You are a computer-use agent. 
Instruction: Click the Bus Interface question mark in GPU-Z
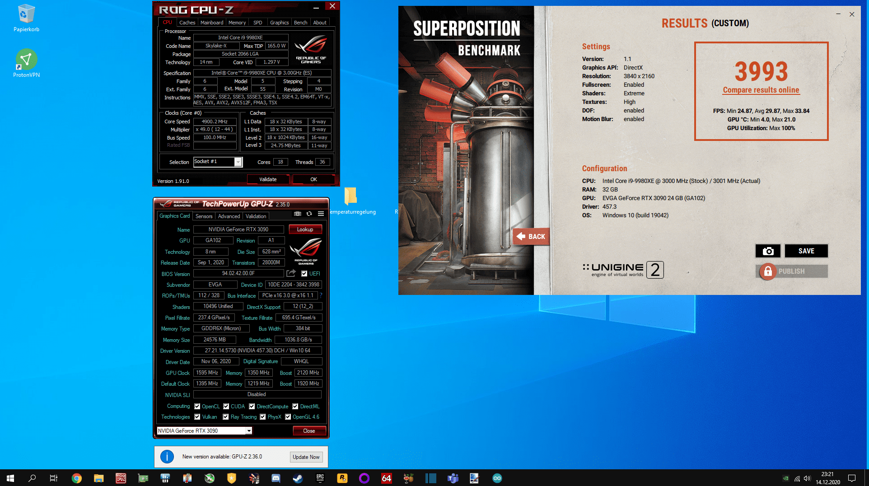tap(321, 295)
